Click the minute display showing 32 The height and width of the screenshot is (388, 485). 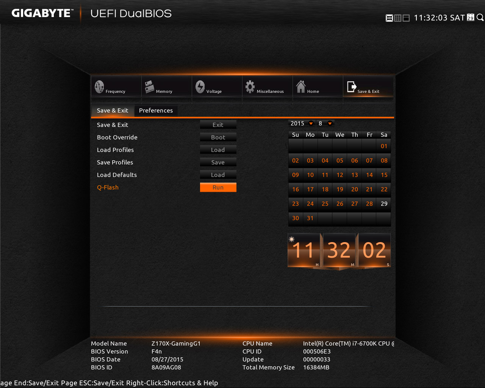pos(339,250)
